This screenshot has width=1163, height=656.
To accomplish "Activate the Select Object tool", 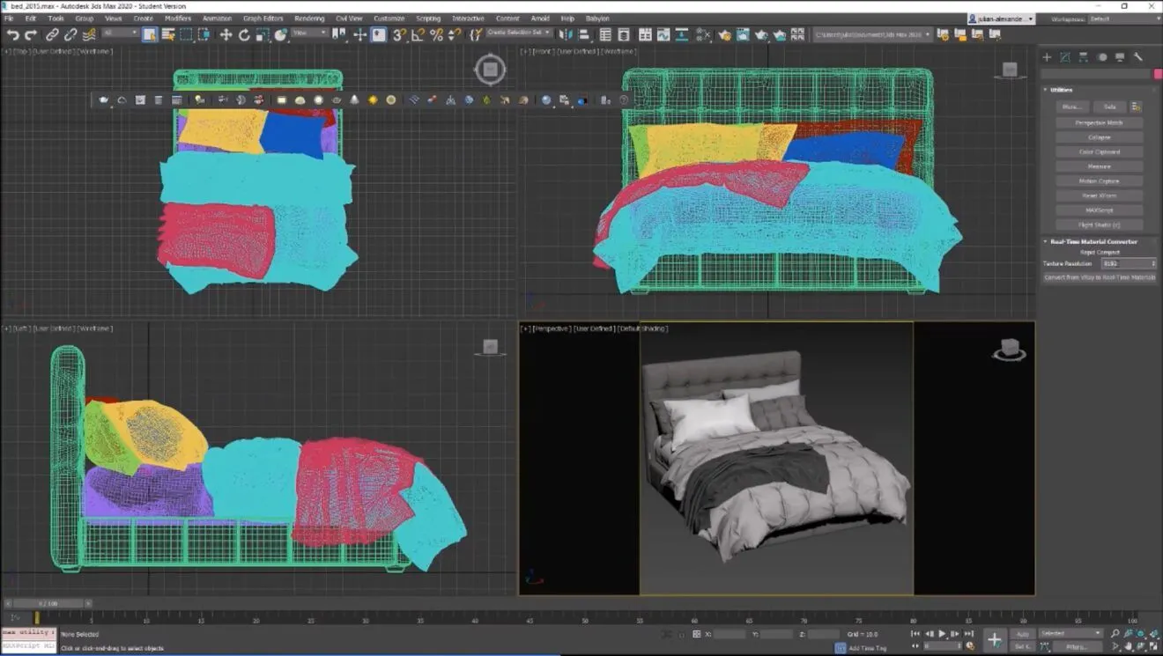I will tap(150, 34).
